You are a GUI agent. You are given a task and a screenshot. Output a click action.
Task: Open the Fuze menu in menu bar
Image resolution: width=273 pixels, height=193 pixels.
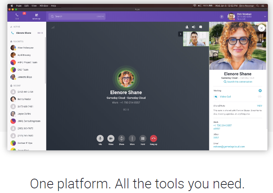pos(19,5)
